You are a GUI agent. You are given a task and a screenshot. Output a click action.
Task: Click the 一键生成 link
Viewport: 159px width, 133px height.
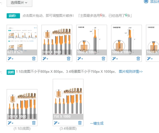pos(97,123)
